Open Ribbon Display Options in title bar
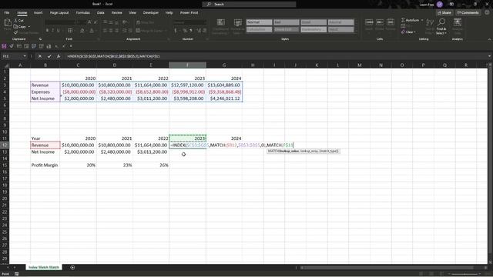 point(451,5)
